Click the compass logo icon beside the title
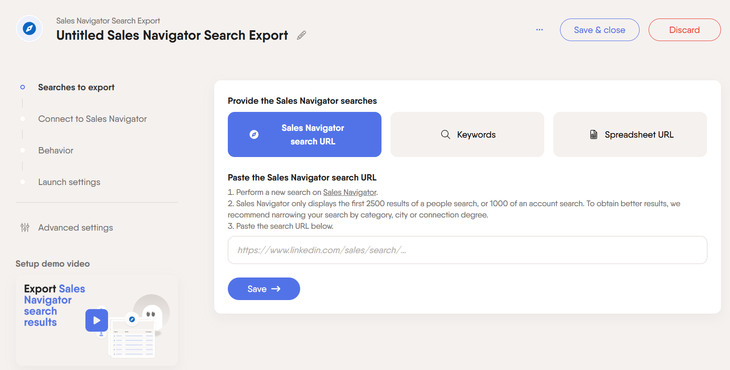730x370 pixels. (x=29, y=28)
